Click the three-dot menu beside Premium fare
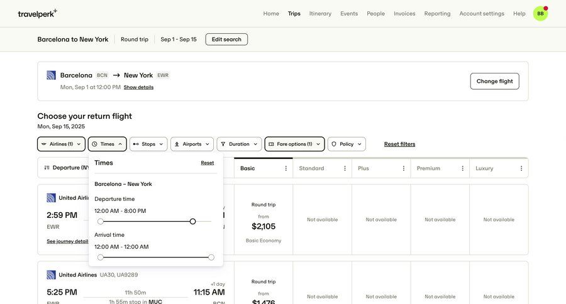 point(462,168)
